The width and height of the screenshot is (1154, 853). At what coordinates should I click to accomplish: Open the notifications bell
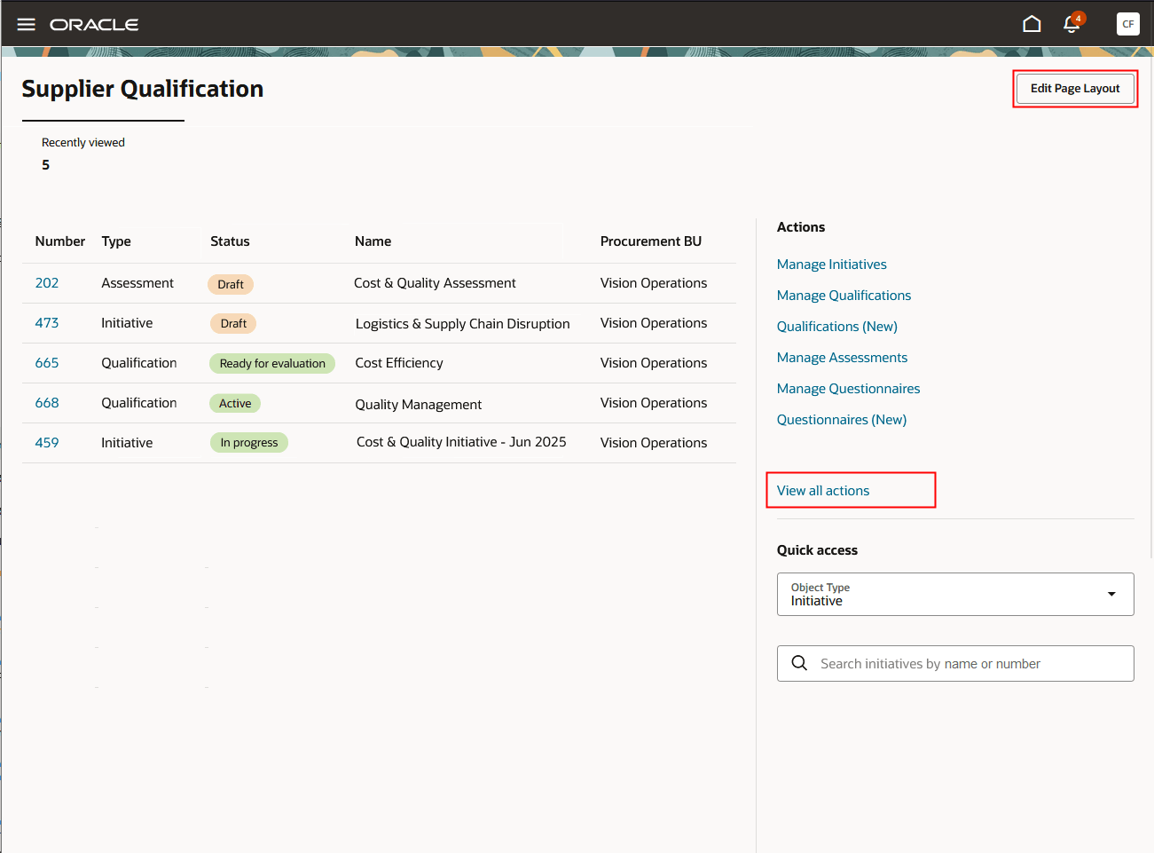pyautogui.click(x=1072, y=24)
